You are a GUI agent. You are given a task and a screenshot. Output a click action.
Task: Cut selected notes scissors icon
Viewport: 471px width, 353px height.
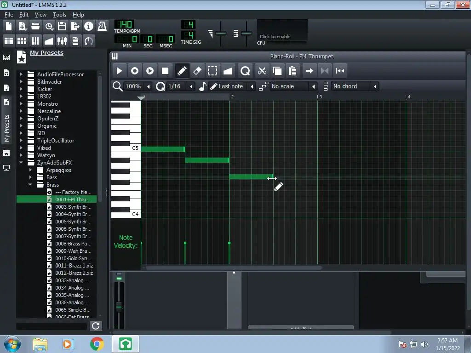pos(262,71)
